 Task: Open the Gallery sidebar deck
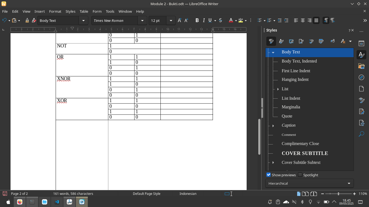point(361,66)
